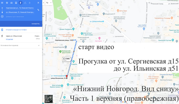This screenshot has height=104, width=179.
Task: Close the directions panel
Action: (38, 3)
